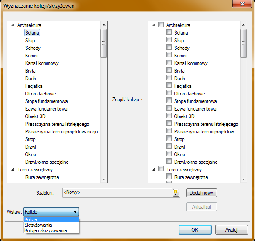
Task: Select Stopa fundamentowa in the left tree
Action: pos(46,101)
